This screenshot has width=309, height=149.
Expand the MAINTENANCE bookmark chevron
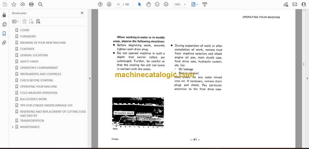(13, 127)
